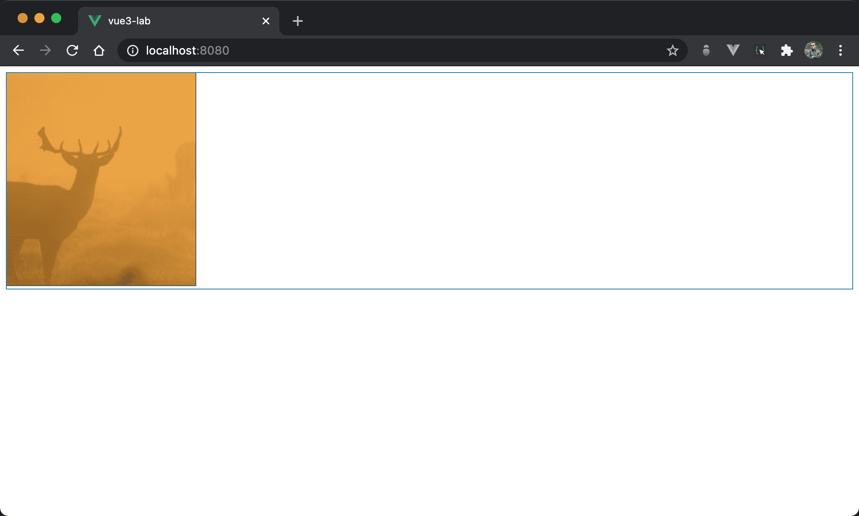The image size is (859, 516).
Task: Click the gray extension icon left of Vue
Action: (x=706, y=50)
